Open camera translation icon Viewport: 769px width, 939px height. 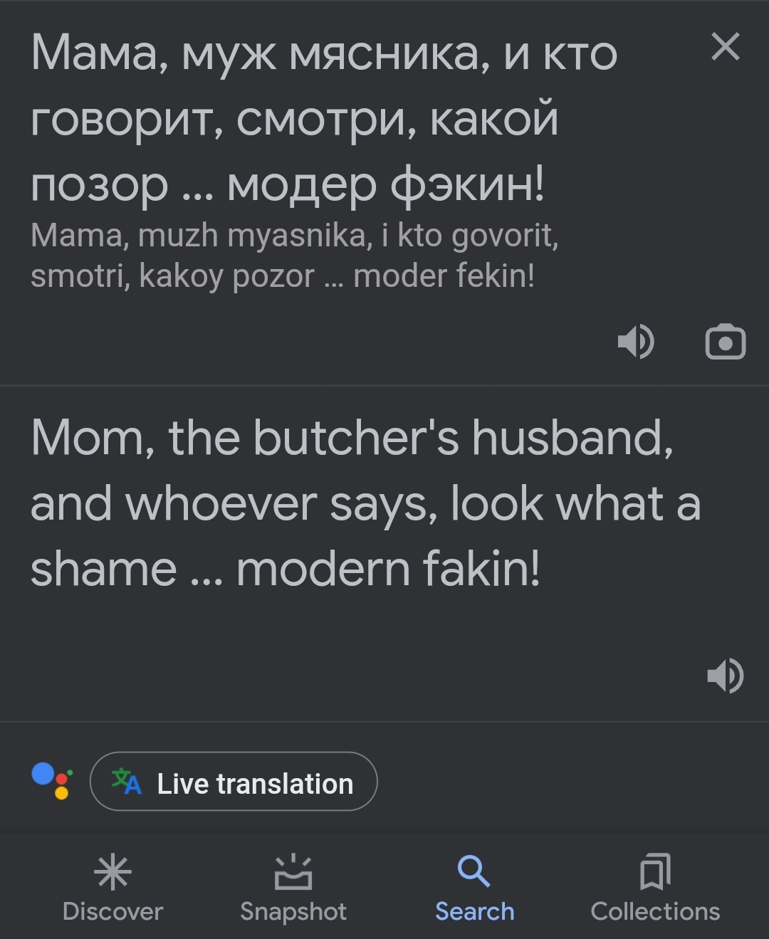click(x=725, y=342)
